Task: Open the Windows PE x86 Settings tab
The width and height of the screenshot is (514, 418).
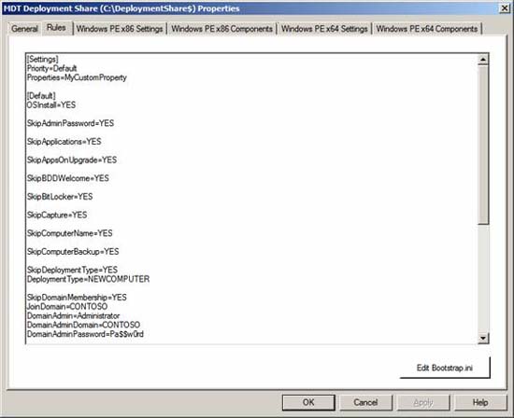Action: point(120,29)
